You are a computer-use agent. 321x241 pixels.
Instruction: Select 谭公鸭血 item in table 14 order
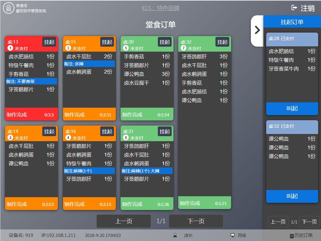click(32, 164)
